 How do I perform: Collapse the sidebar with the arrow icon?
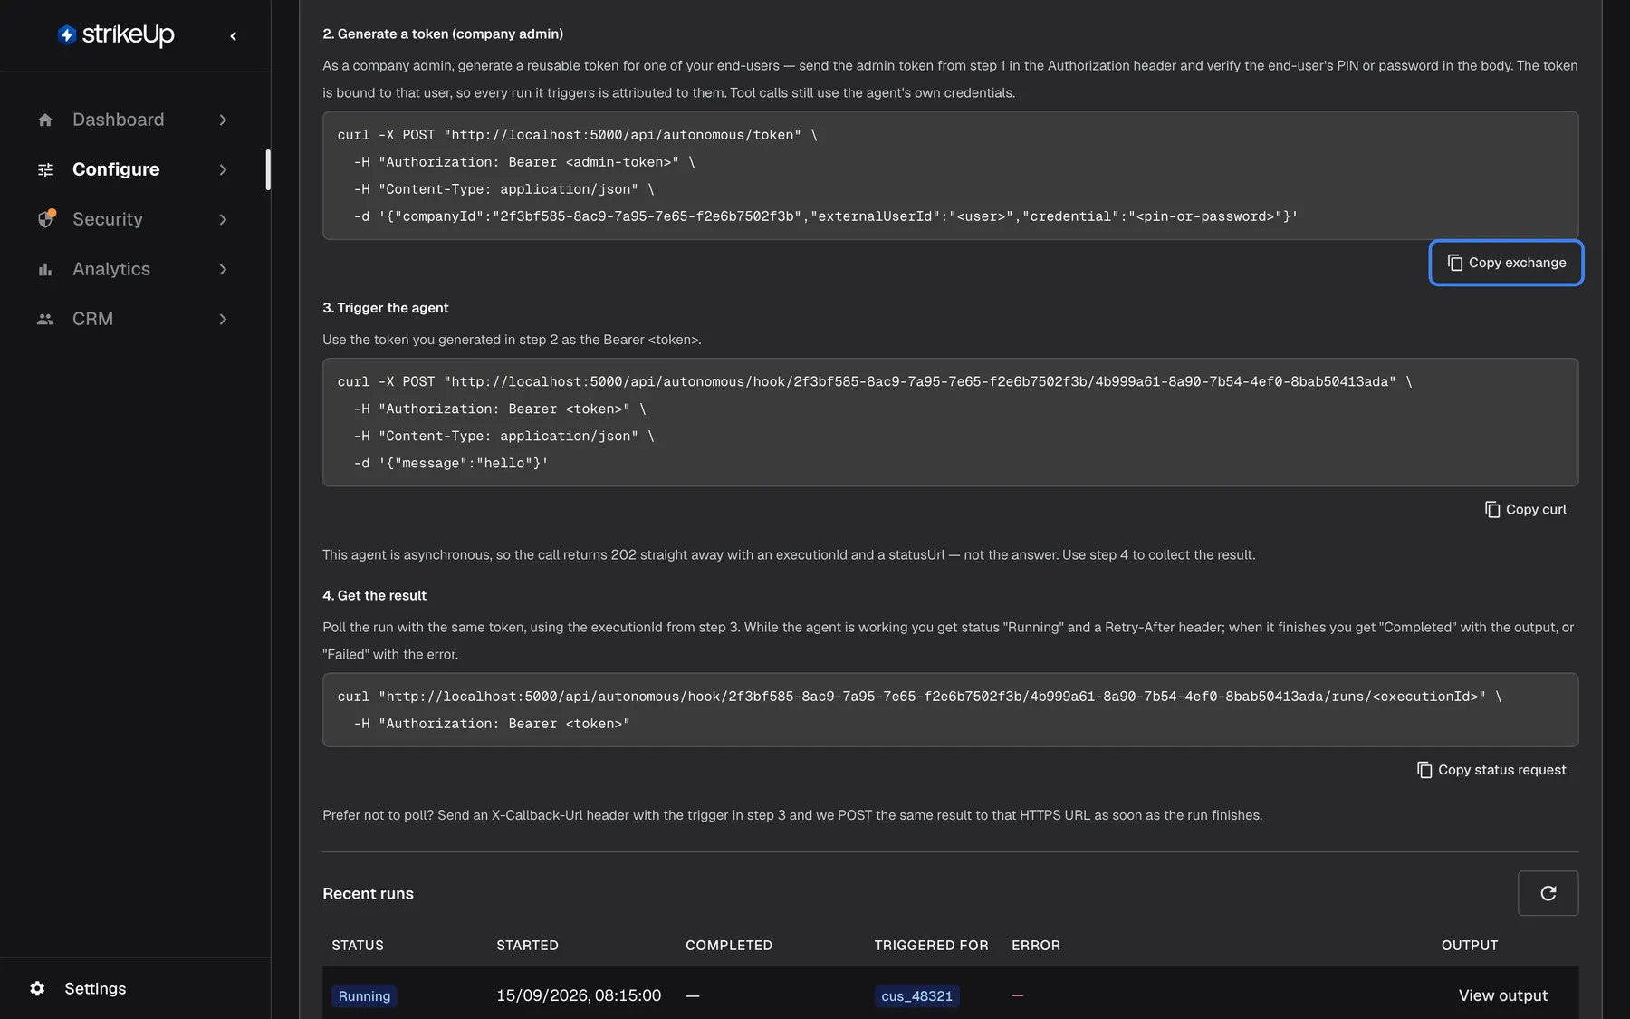[234, 36]
